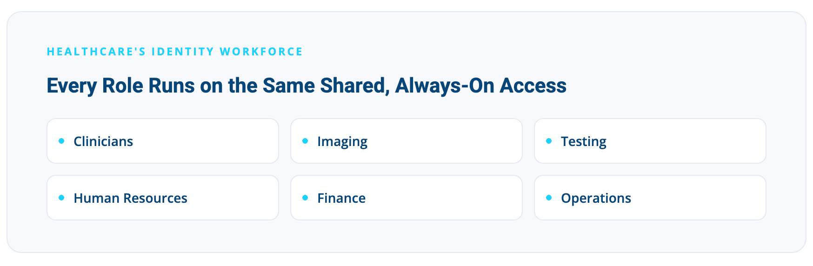Select the Operations role card
The width and height of the screenshot is (813, 266).
coord(650,198)
